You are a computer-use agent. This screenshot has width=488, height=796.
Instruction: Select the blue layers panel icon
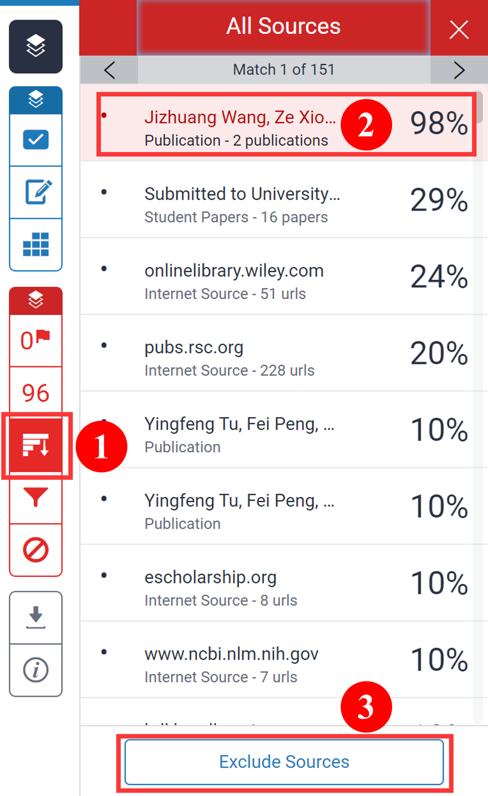(x=36, y=98)
